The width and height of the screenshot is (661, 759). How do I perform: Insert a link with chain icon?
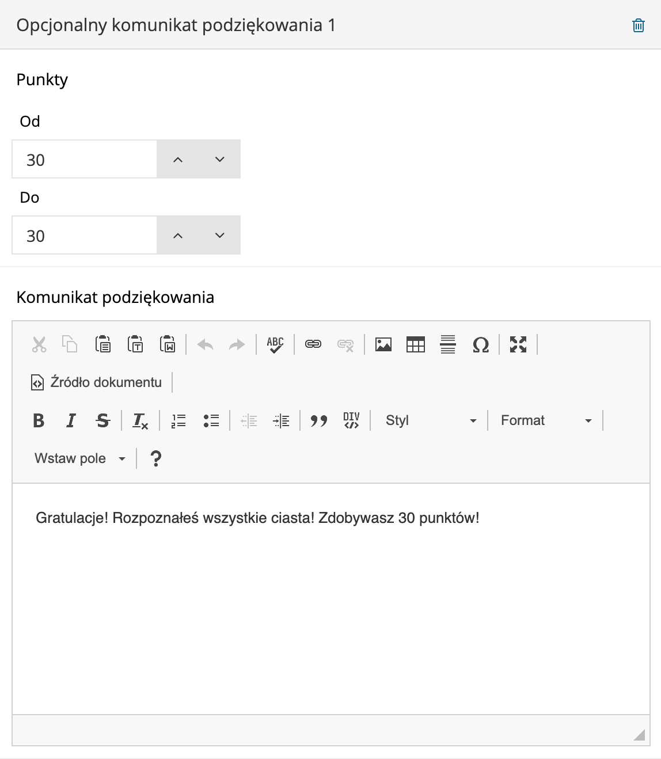pyautogui.click(x=313, y=344)
